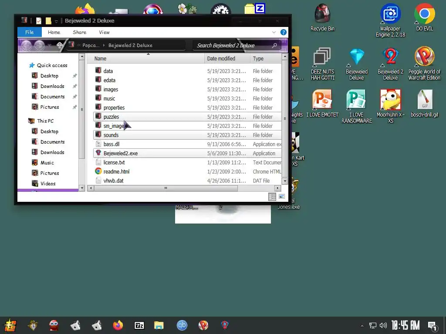Image resolution: width=446 pixels, height=334 pixels.
Task: Select Bejeweled2.exe application file
Action: [x=121, y=153]
